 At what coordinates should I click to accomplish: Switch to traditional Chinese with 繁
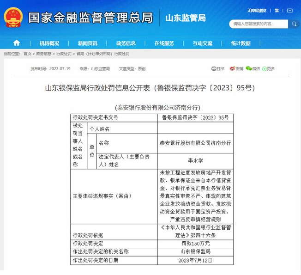(277, 10)
